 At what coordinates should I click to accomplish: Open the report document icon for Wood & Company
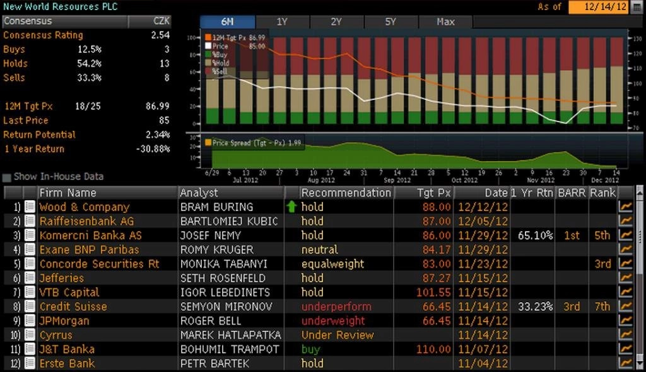tap(30, 206)
